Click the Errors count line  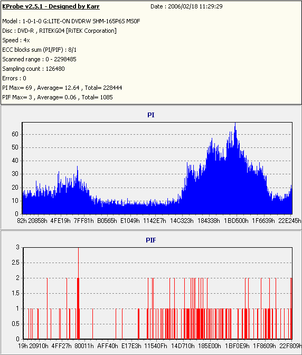click(x=14, y=78)
